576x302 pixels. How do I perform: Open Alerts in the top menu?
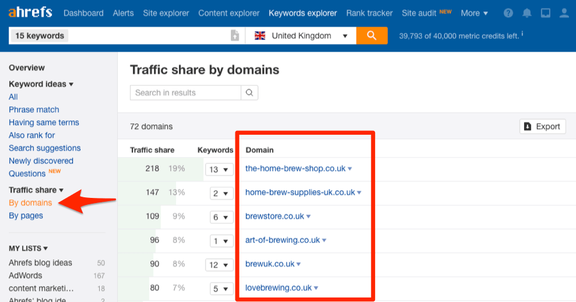[x=123, y=13]
